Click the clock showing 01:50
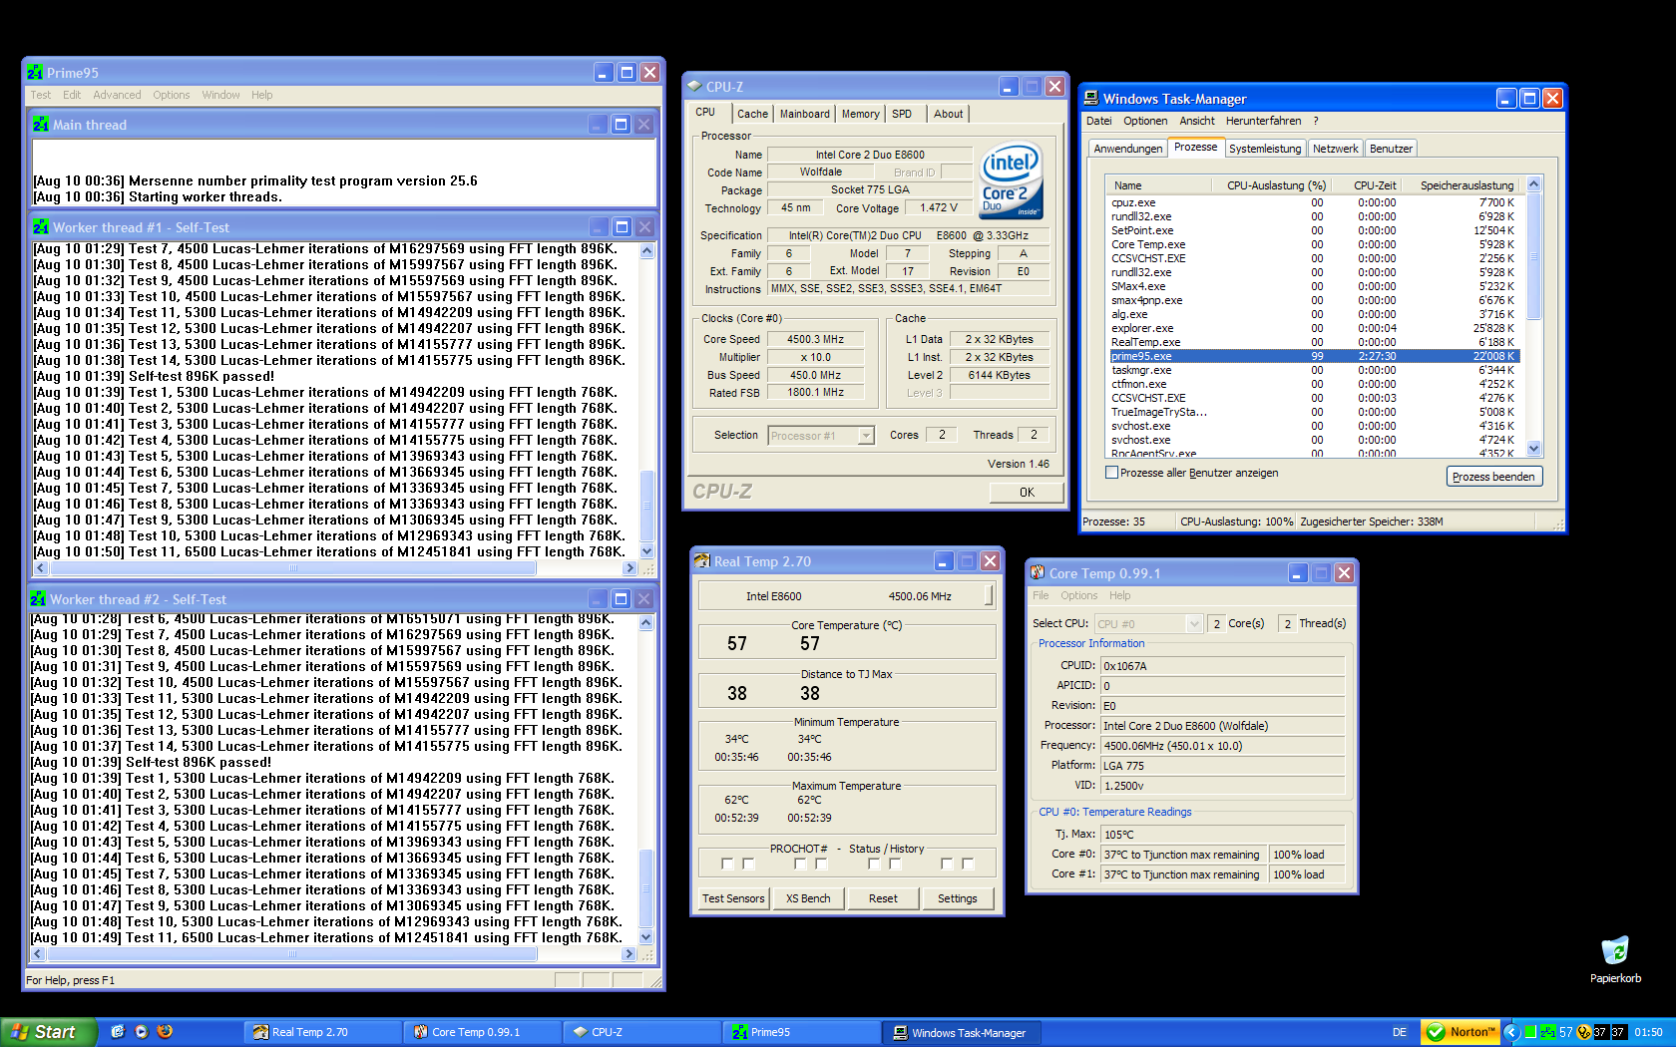Viewport: 1676px width, 1047px height. pos(1649,1032)
